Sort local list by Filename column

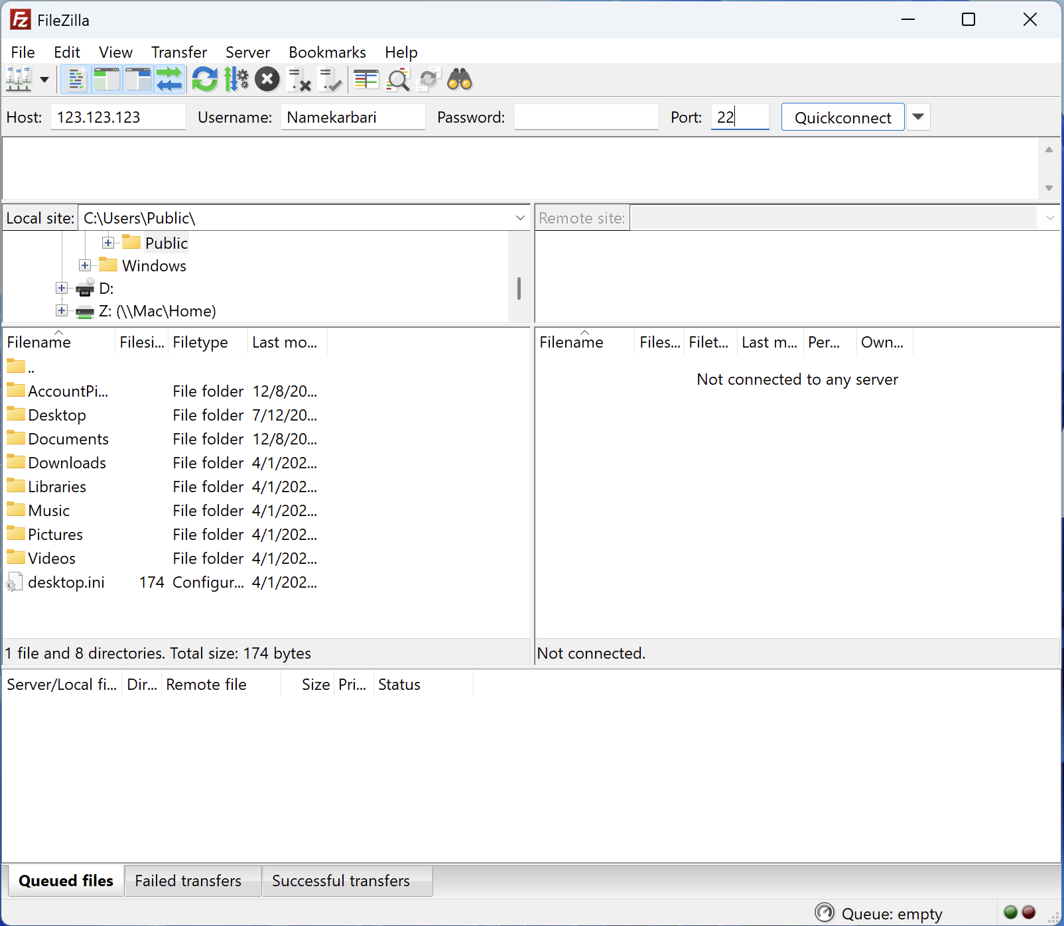59,342
